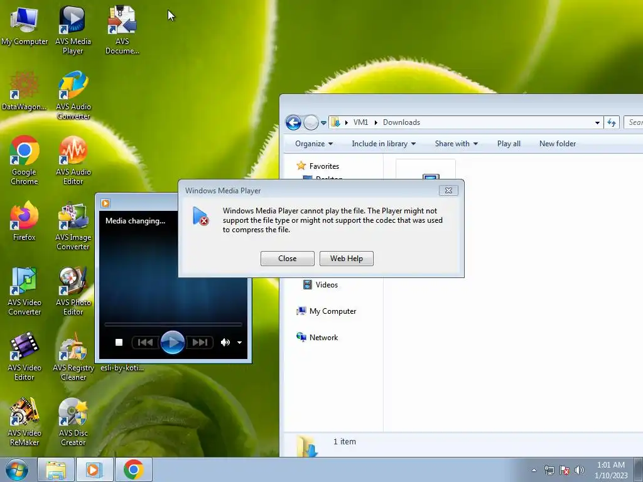This screenshot has width=643, height=482.
Task: Click Close in the Windows Media Player error
Action: click(x=287, y=259)
